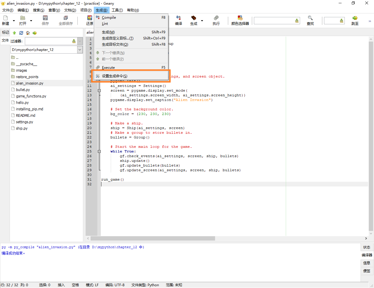
Task: Switch to the 编译器 message tab
Action: click(367, 255)
